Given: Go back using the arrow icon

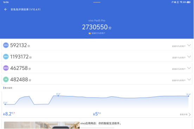Looking at the screenshot, I should [6, 9].
